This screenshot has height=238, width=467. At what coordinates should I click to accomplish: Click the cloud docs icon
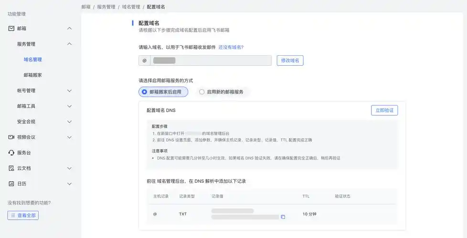coord(11,168)
